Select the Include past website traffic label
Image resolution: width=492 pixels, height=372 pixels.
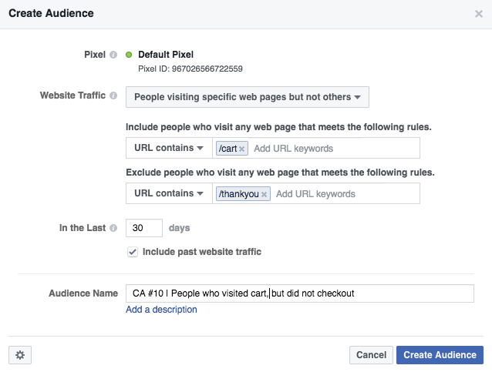pyautogui.click(x=202, y=252)
